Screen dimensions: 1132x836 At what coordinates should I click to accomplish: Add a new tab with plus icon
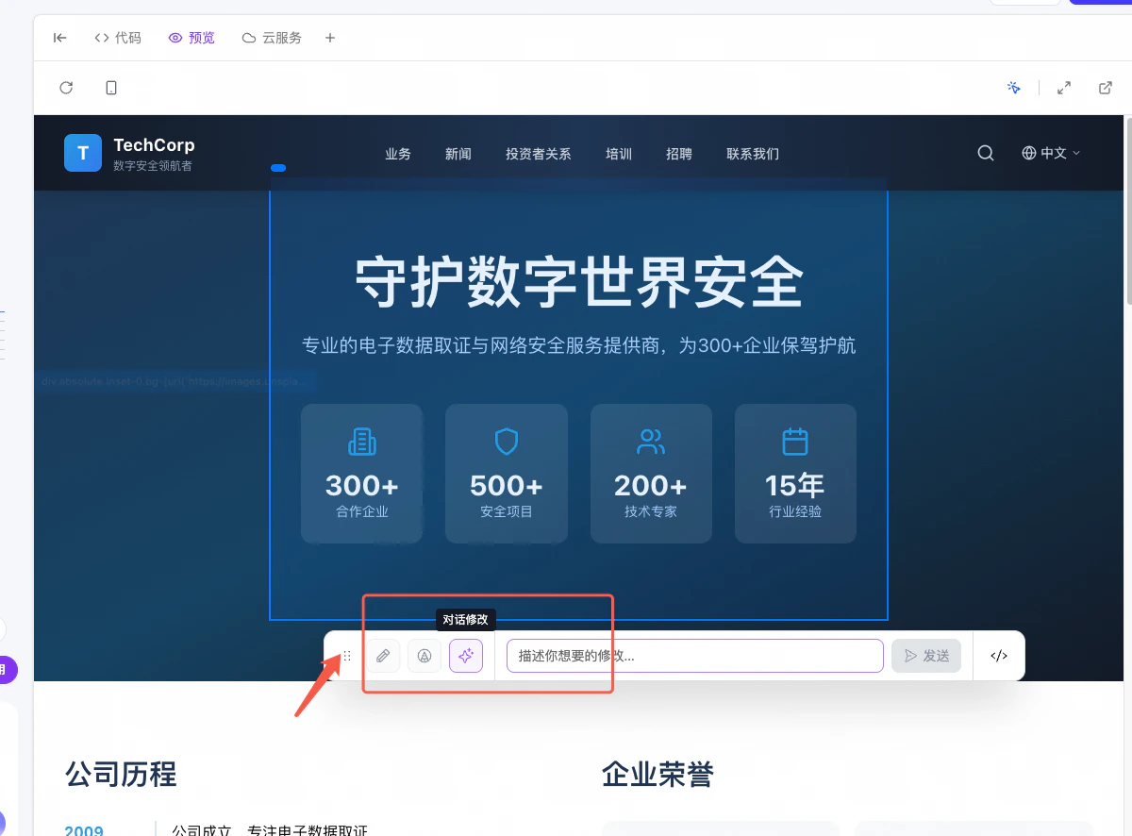[330, 38]
